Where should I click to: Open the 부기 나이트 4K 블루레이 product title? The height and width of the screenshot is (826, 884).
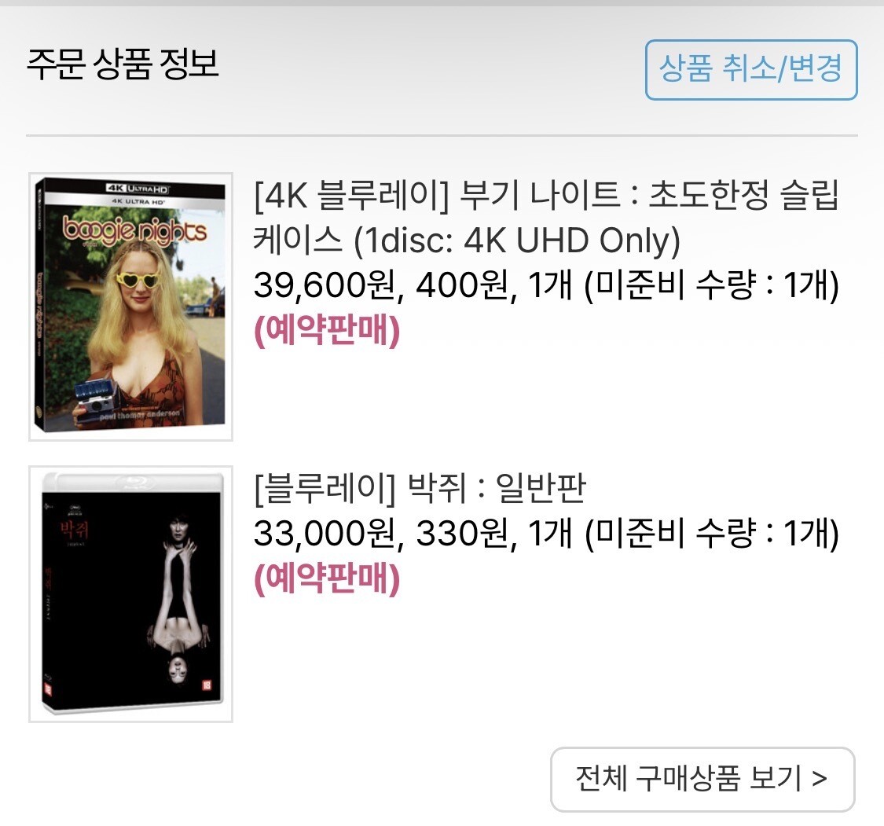546,218
